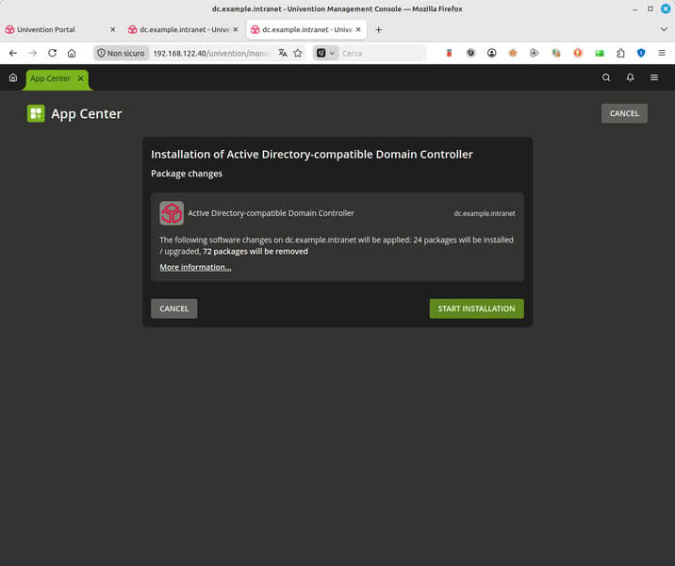Viewport: 675px width, 566px height.
Task: Go forward in browser history
Action: (33, 53)
